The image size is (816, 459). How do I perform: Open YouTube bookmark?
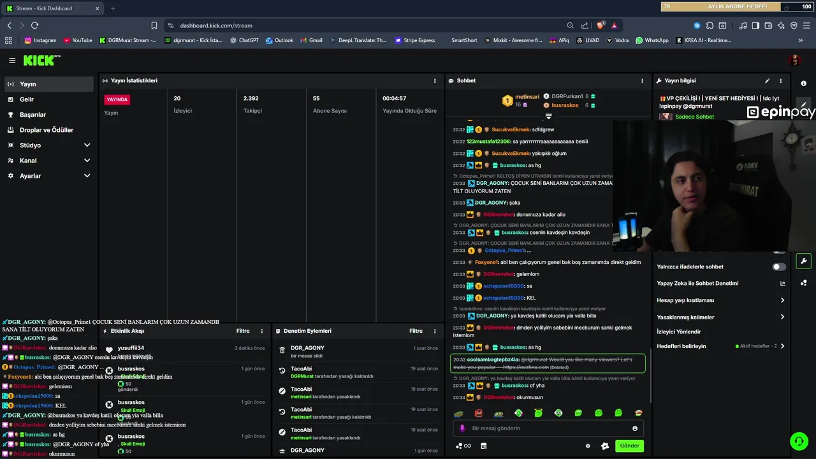(x=78, y=40)
